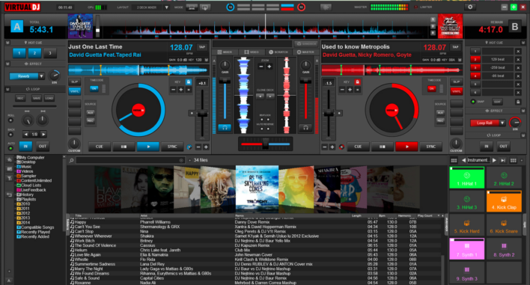This screenshot has width=530, height=285.
Task: Halve loop length on deck A
Action: coord(26,135)
